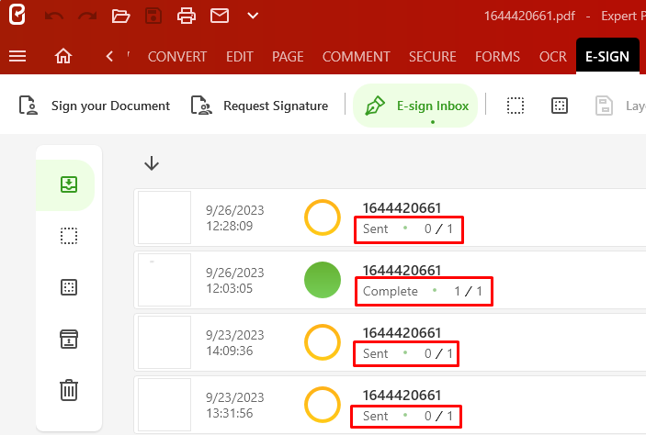The image size is (646, 435).
Task: Click date 9/23/2023 13:31:56
Action: 235,406
